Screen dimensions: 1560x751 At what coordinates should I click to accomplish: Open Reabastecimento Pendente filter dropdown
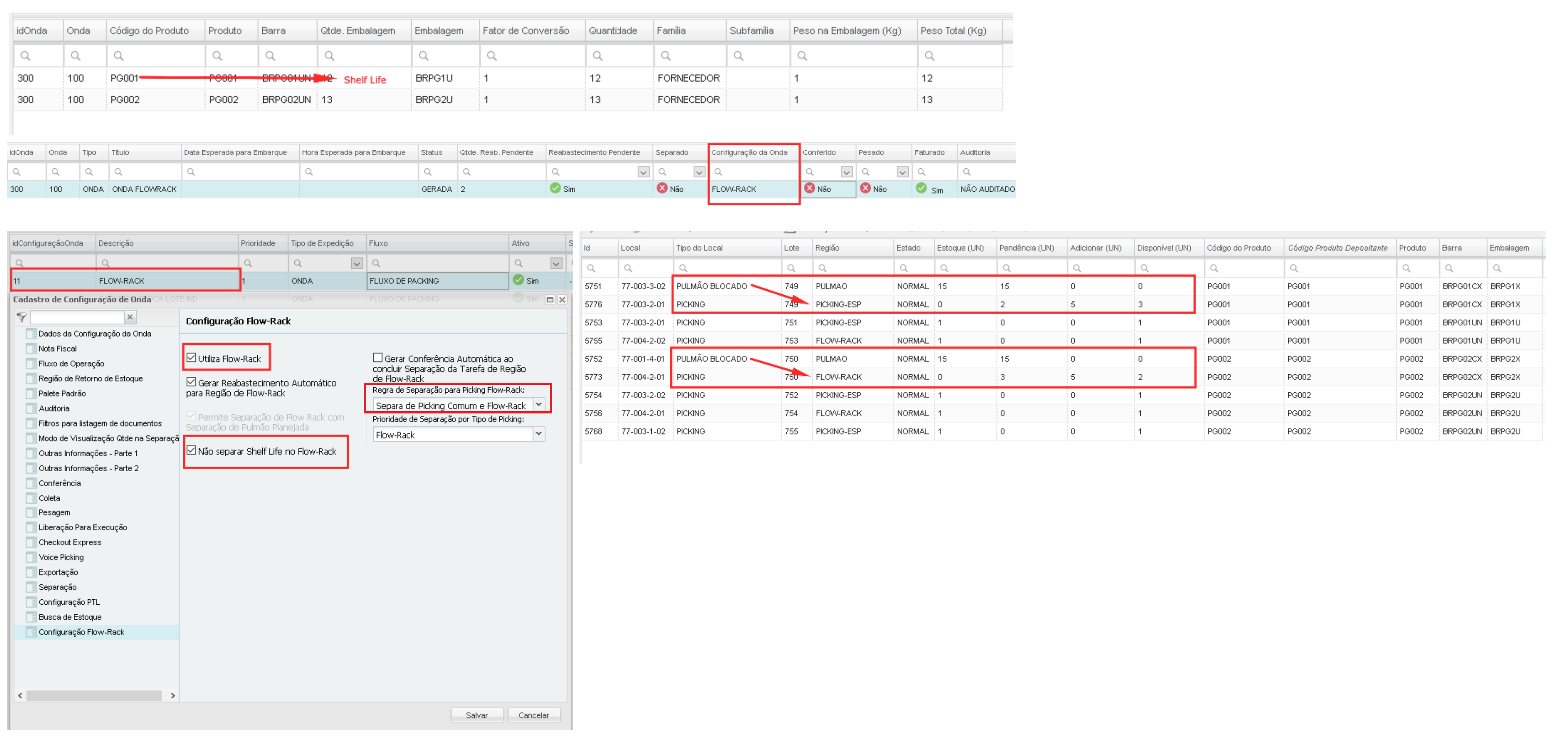pos(643,172)
